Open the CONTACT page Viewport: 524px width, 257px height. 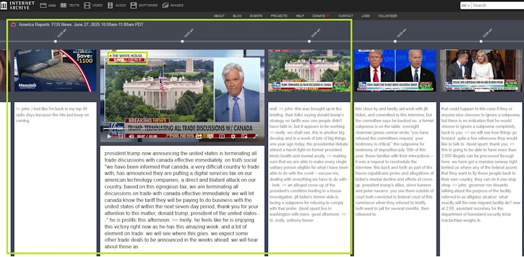(346, 16)
